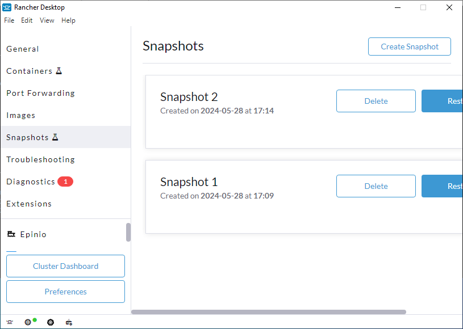Open the Containers page

(65, 71)
